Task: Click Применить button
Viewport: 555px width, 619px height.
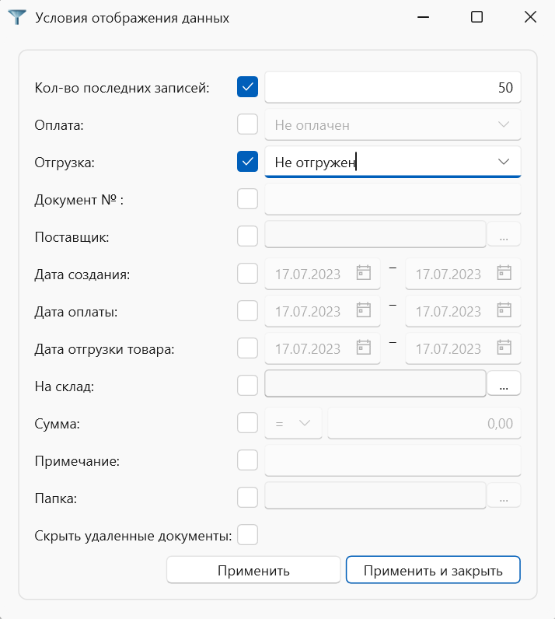Action: 253,570
